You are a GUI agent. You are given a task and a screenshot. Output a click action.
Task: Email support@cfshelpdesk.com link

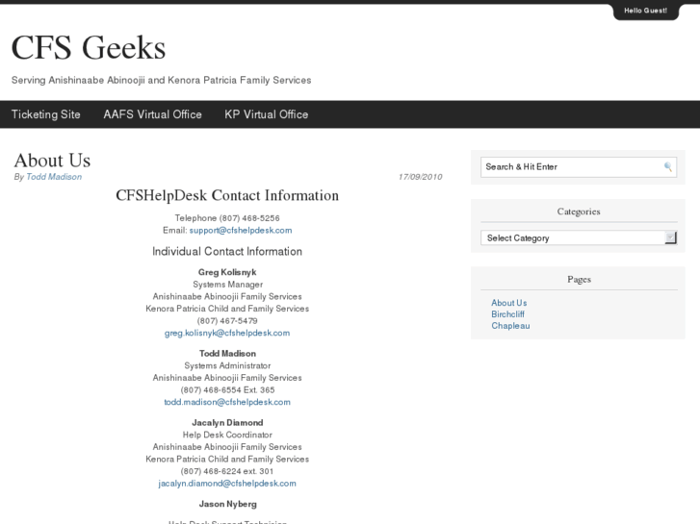tap(241, 231)
